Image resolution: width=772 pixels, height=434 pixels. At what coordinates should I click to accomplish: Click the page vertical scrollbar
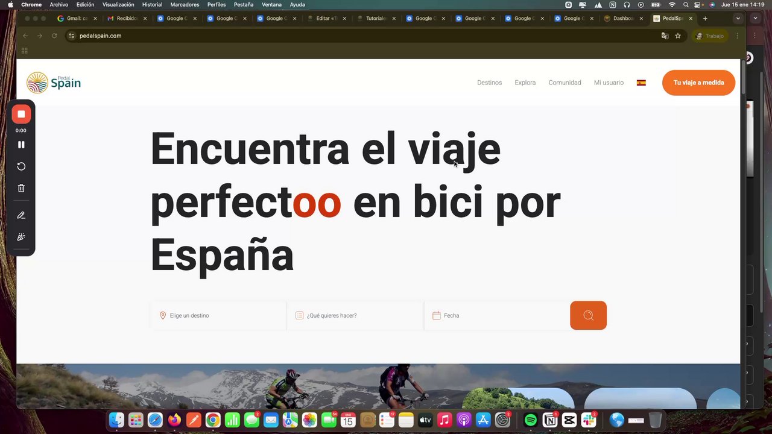[x=743, y=77]
